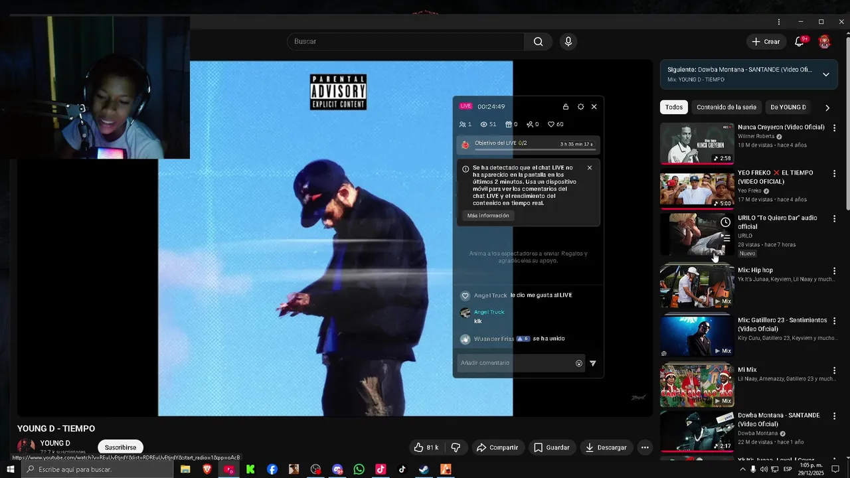The height and width of the screenshot is (478, 850).
Task: Expand the Siguiente queue chevron
Action: click(826, 74)
